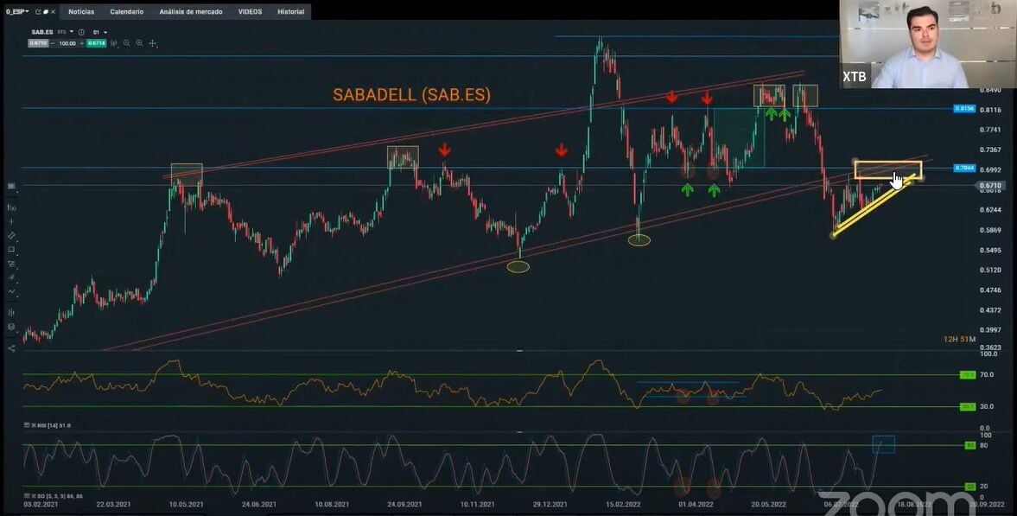Switch to the Noticias tab
Viewport: 1017px width, 516px height.
point(81,12)
